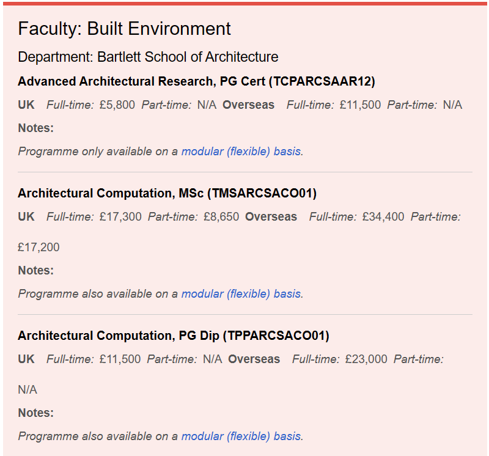The image size is (489, 456).
Task: Select the Advanced Architectural Research, PG Cert title
Action: click(x=196, y=81)
